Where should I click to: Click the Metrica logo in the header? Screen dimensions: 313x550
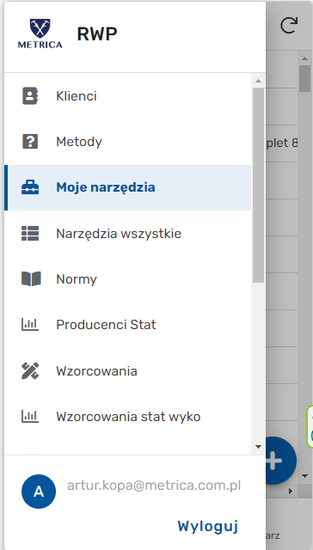[40, 34]
